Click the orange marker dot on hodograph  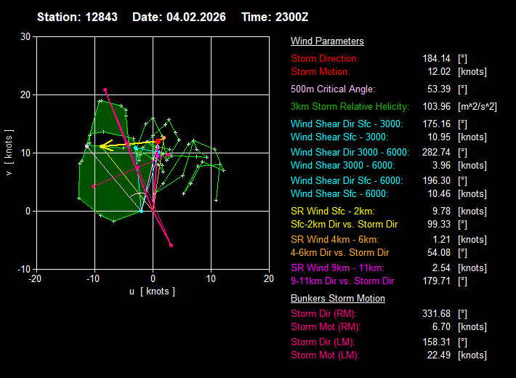[164, 137]
